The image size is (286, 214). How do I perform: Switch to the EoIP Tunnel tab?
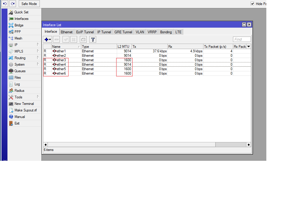tap(85, 32)
